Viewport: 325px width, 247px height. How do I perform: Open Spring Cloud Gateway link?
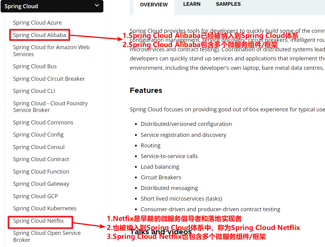click(x=41, y=184)
